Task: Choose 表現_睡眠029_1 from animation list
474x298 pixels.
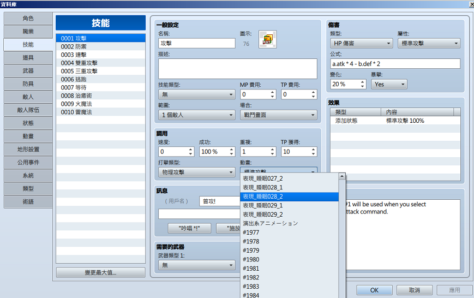Action: tap(289, 205)
